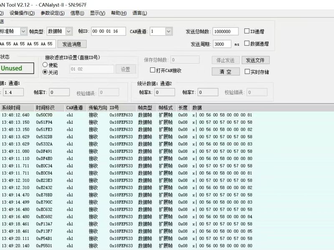The image size is (334, 250).
Task: Enable the ID递增 checkbox
Action: [x=247, y=31]
